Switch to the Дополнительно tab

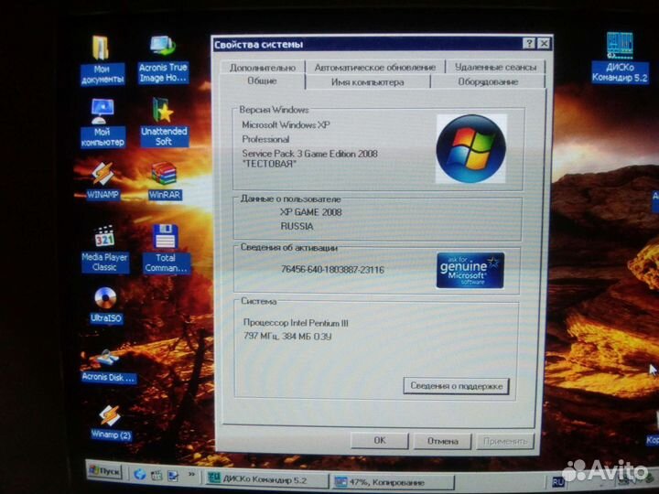(x=263, y=68)
